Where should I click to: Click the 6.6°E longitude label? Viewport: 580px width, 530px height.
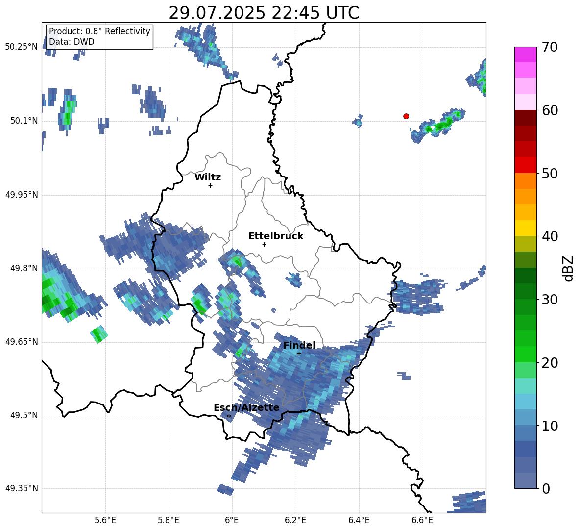422,520
